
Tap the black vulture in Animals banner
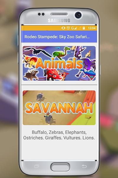pos(38,52)
